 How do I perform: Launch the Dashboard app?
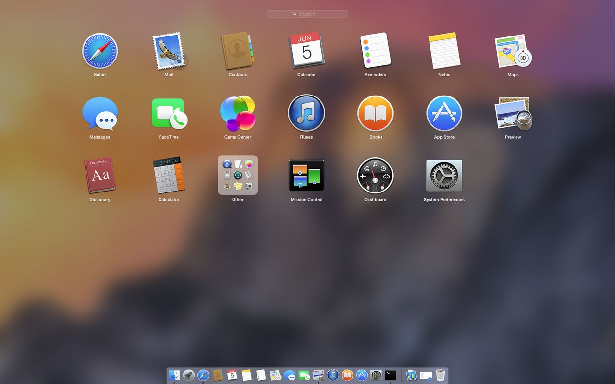pyautogui.click(x=375, y=176)
